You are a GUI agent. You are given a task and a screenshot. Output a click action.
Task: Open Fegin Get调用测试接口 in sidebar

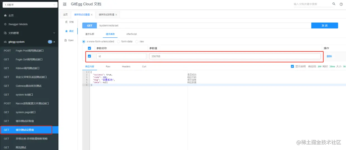29,59
